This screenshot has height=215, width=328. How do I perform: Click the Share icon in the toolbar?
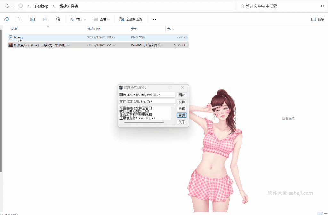point(45,19)
